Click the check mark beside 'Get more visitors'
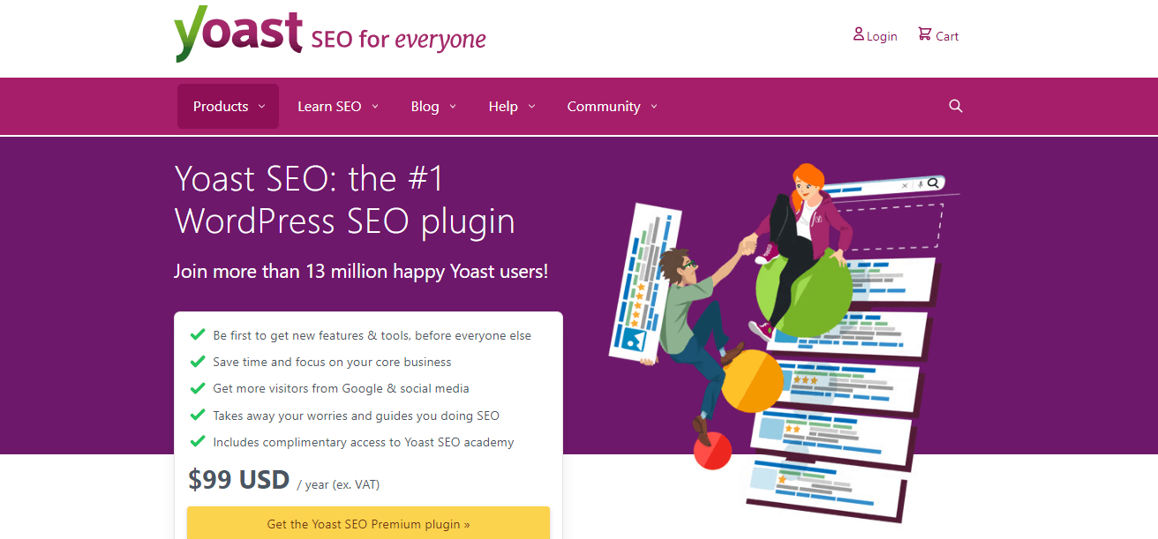 [198, 388]
